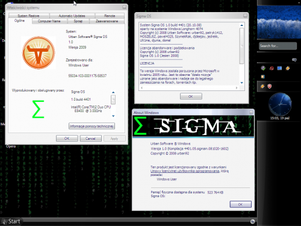301x226 pixels.
Task: Click the Opera desktop shortcut label
Action: (11, 146)
